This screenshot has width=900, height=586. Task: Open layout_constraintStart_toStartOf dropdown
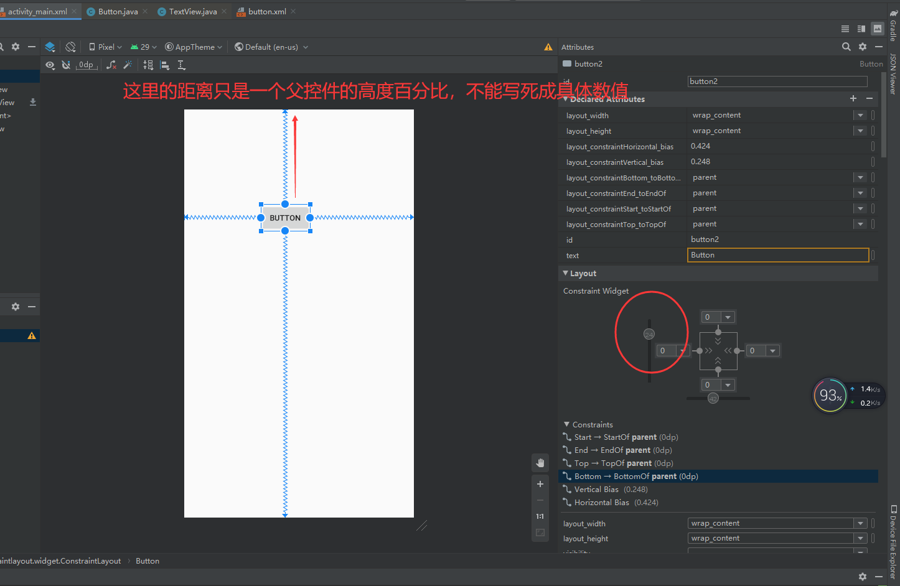pyautogui.click(x=860, y=208)
